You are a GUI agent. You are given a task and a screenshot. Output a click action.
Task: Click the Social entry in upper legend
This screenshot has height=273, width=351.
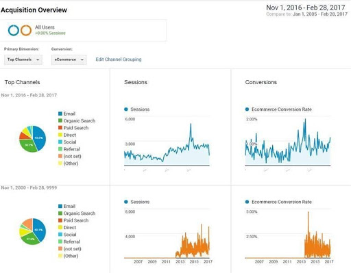click(70, 142)
